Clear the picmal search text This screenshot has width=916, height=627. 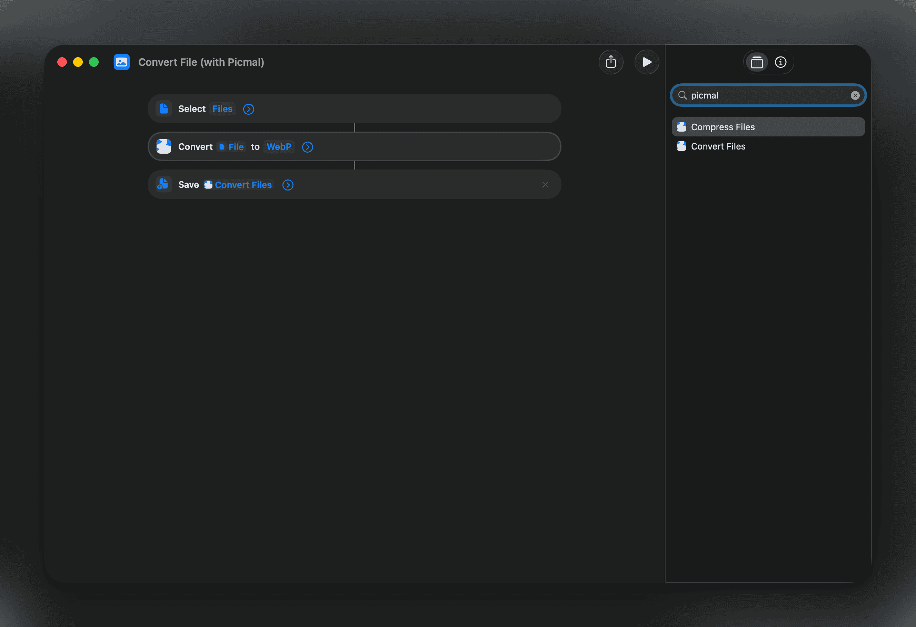point(855,95)
